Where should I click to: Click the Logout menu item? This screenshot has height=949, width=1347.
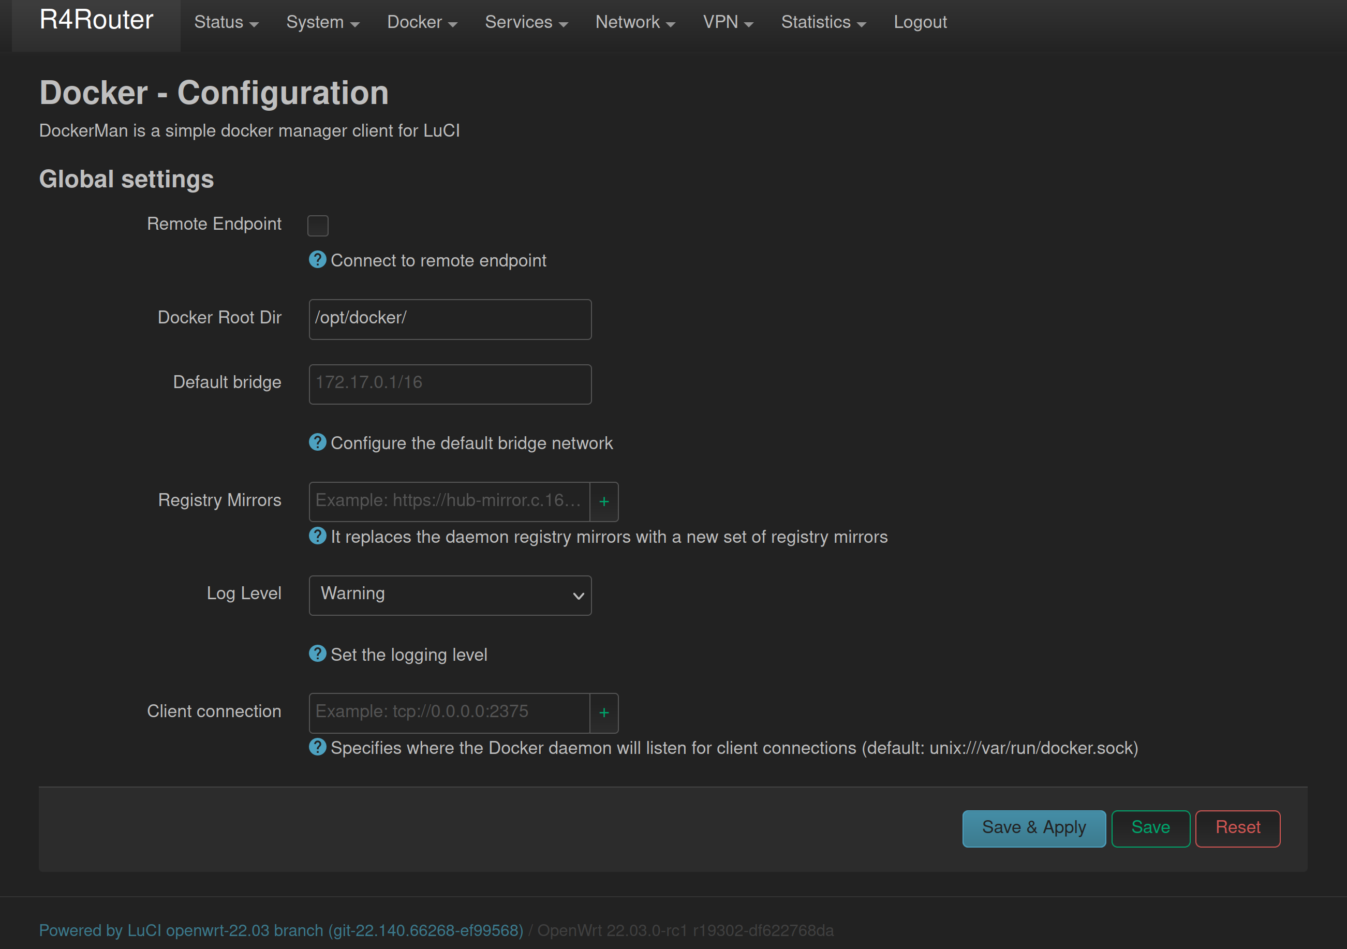click(x=920, y=22)
